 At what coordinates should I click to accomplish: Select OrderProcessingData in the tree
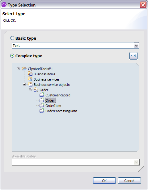point(61,111)
